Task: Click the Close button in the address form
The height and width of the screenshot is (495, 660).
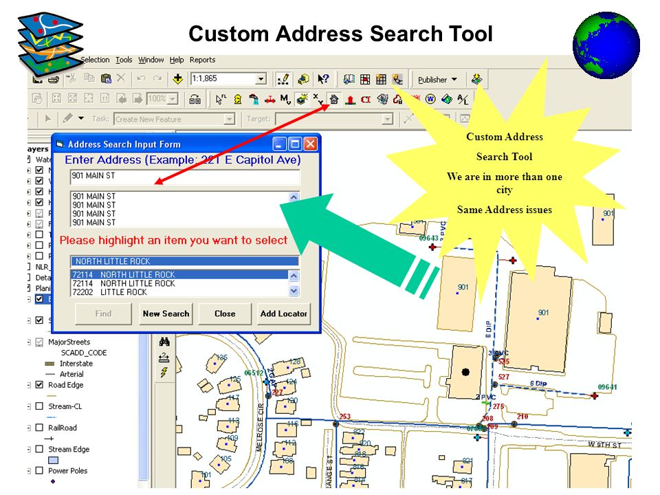Action: tap(225, 313)
